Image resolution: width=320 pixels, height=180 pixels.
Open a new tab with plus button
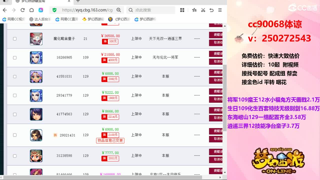(78, 1)
